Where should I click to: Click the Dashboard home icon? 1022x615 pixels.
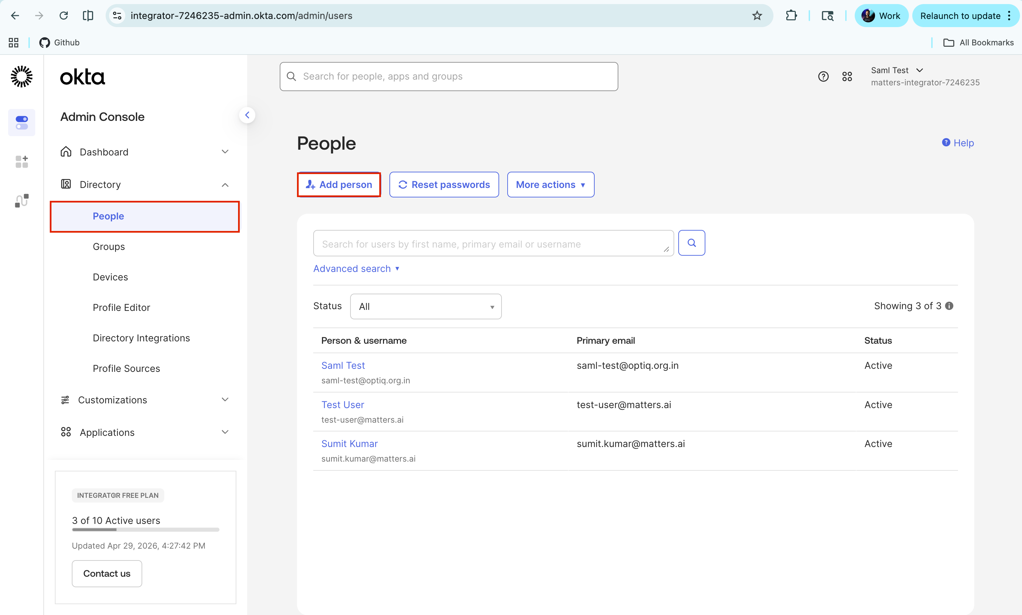[66, 152]
